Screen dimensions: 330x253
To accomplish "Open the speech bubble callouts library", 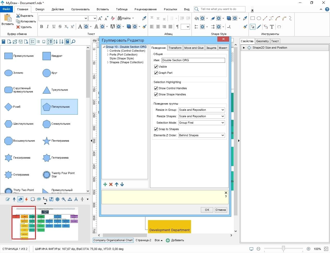I will click(x=39, y=199).
